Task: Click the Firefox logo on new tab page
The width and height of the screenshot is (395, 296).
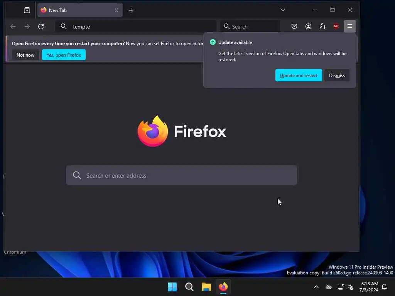Action: pyautogui.click(x=153, y=131)
